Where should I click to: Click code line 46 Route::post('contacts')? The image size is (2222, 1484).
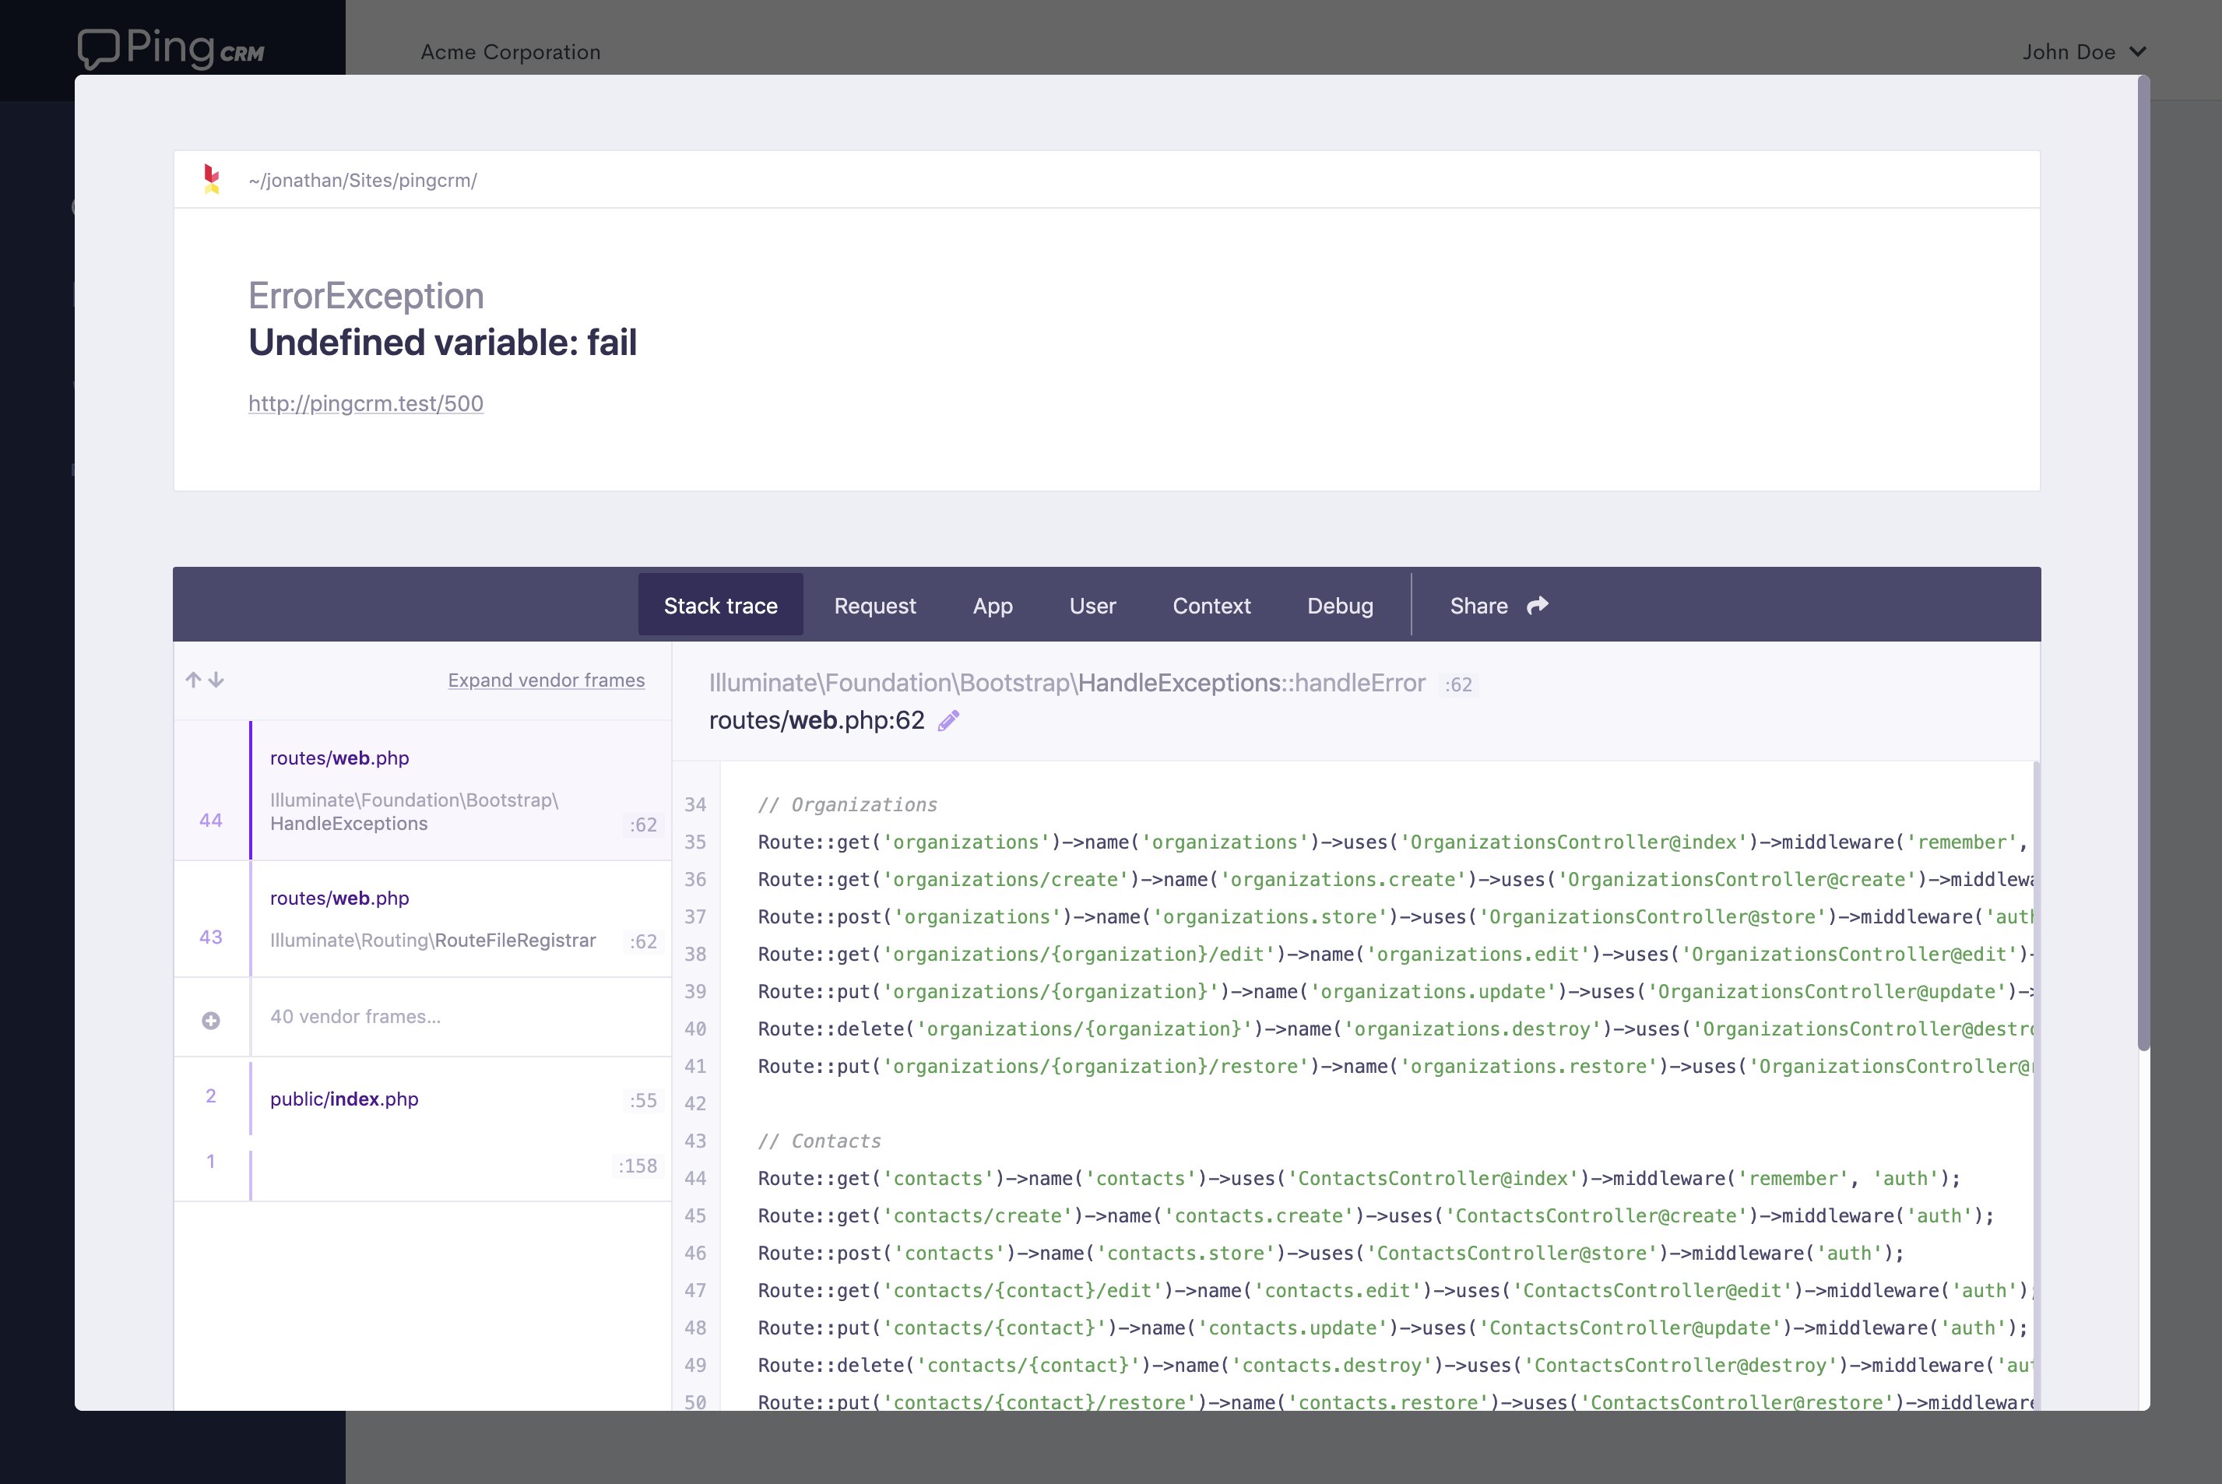pyautogui.click(x=1330, y=1253)
